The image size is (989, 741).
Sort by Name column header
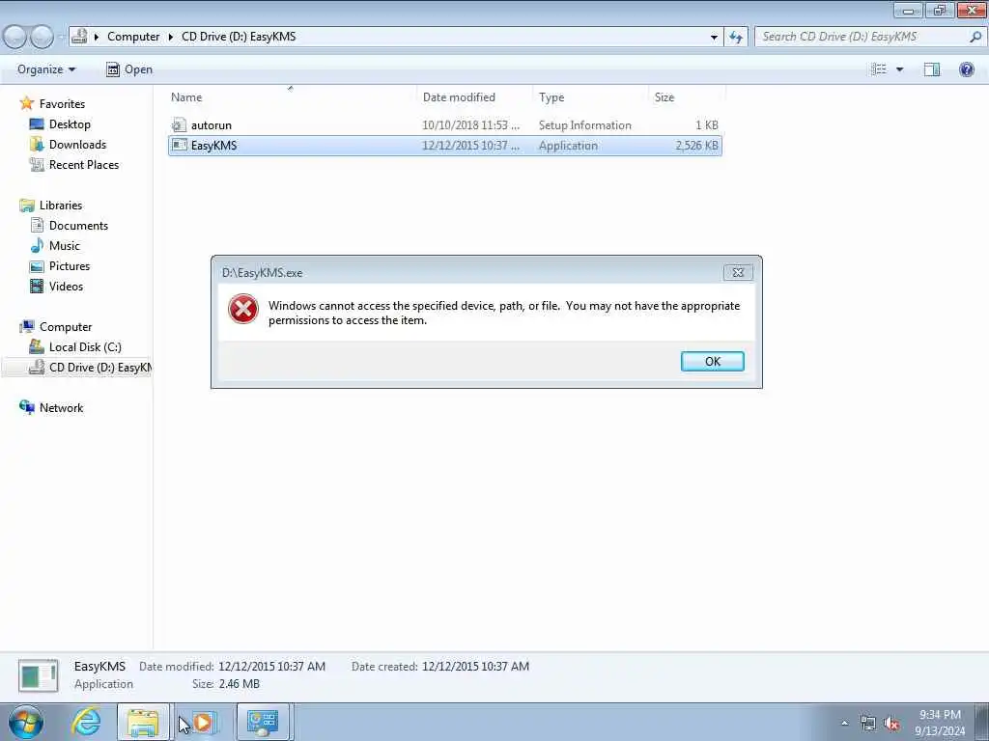point(290,97)
